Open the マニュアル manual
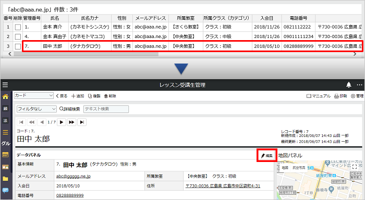Viewport: 365px width, 200px height. (x=319, y=96)
